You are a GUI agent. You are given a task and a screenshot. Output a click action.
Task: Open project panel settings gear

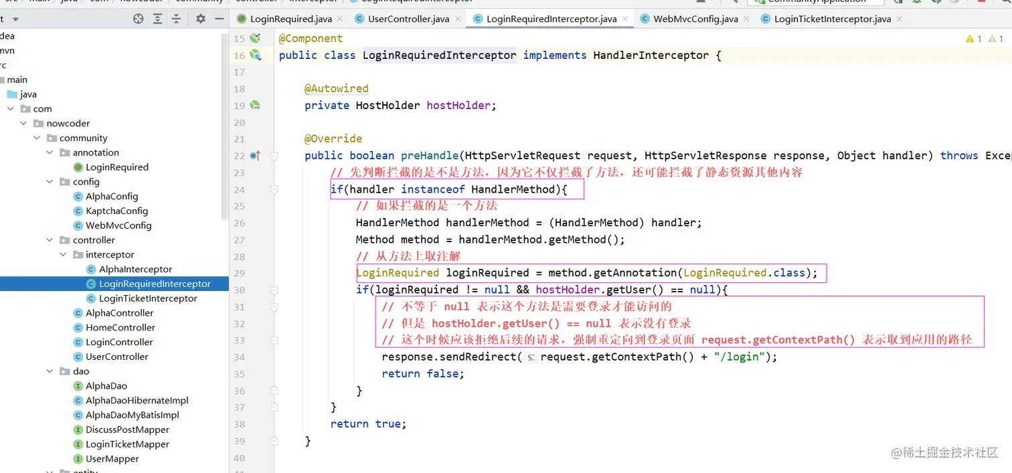point(200,19)
